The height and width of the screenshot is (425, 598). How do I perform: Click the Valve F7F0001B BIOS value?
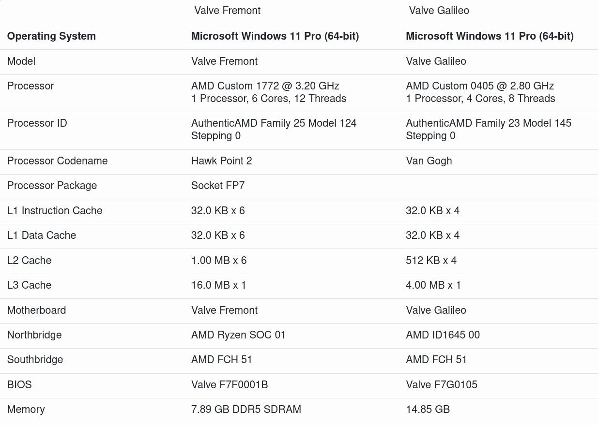point(230,385)
